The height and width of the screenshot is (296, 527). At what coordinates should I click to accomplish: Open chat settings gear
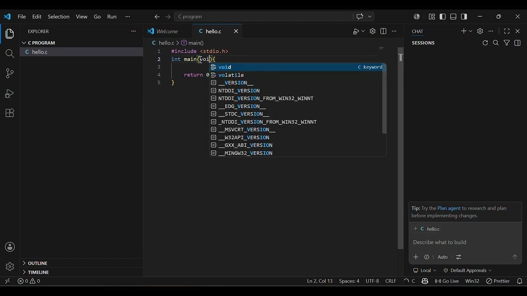point(480,31)
